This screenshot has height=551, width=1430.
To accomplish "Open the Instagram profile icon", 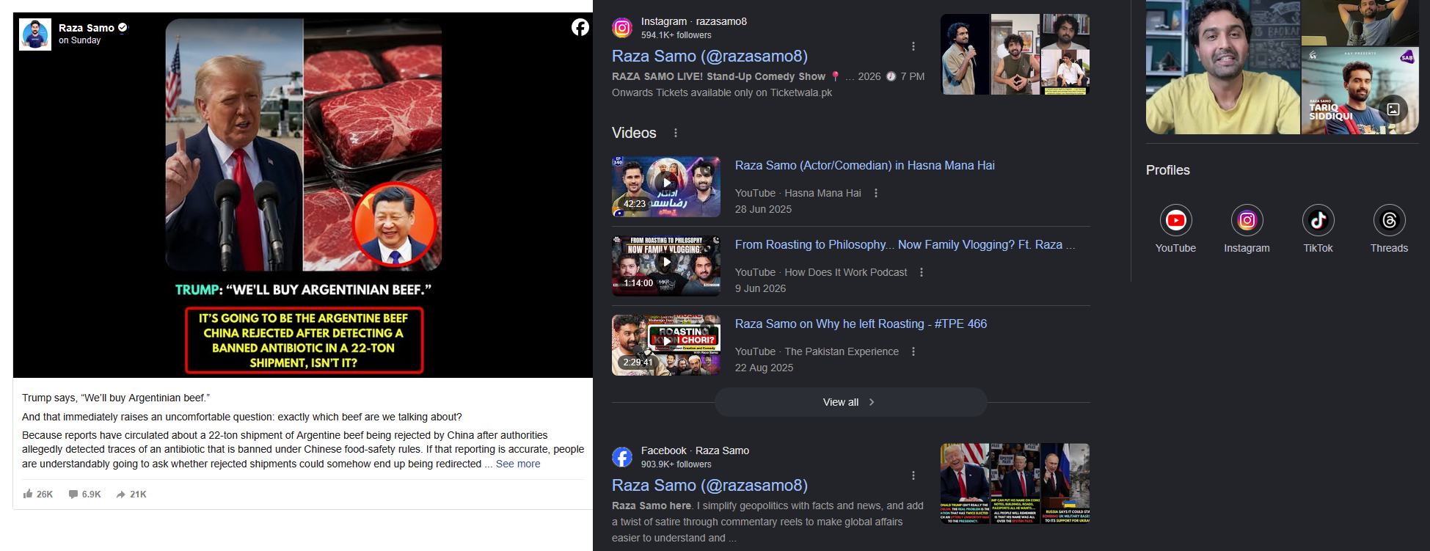I will (x=1247, y=220).
